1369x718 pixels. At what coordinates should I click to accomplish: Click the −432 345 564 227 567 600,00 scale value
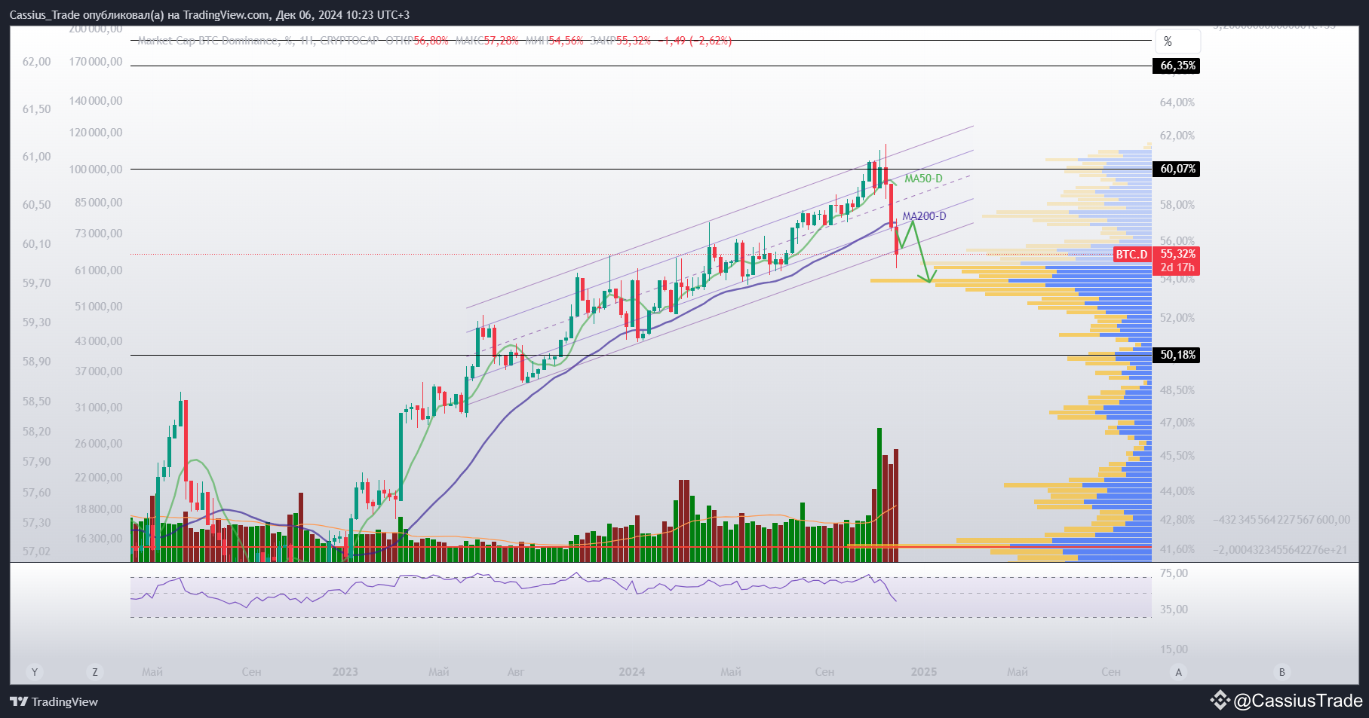pyautogui.click(x=1282, y=520)
